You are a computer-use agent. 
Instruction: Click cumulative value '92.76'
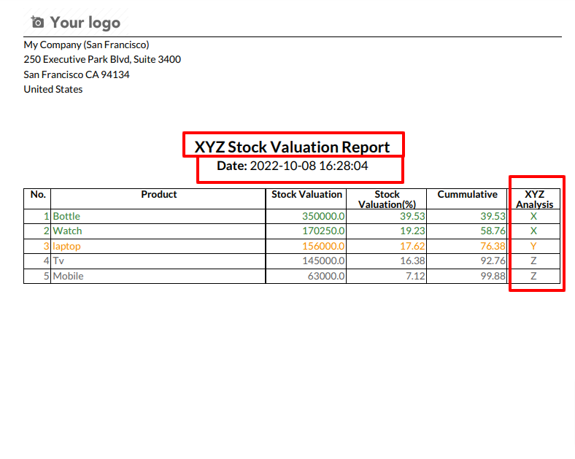(x=493, y=261)
